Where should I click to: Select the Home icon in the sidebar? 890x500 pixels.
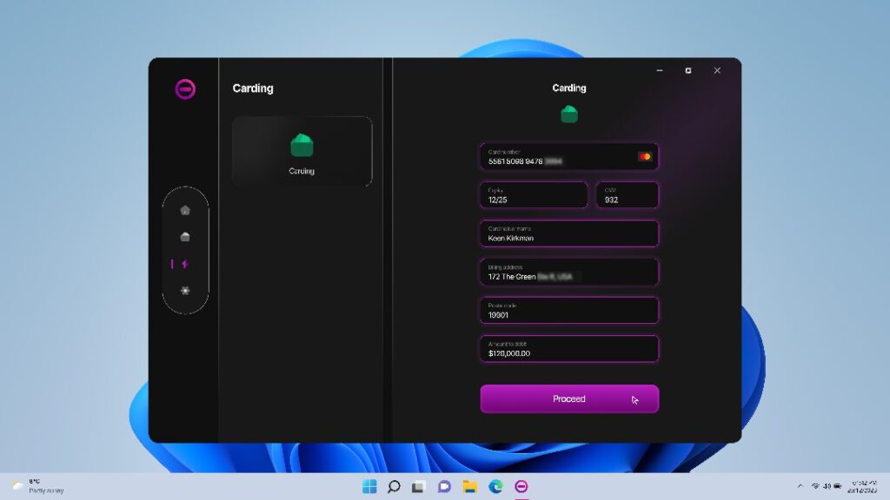185,208
